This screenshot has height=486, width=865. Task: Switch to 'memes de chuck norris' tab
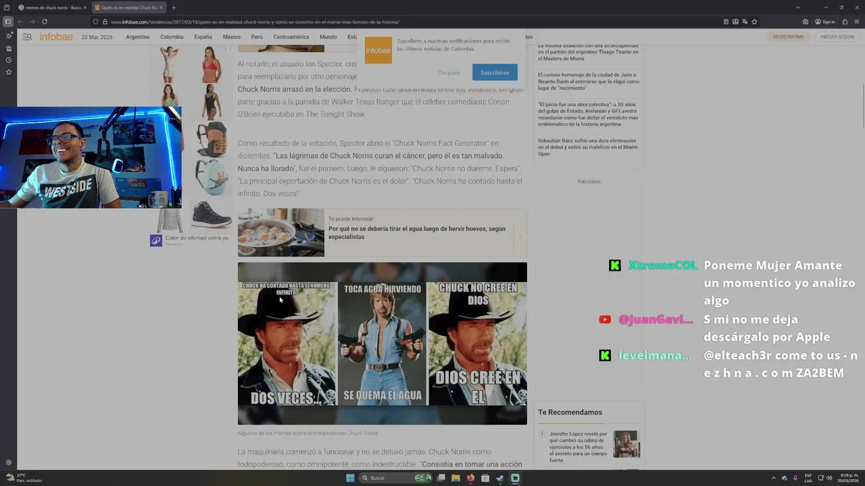click(53, 7)
